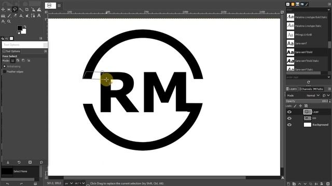Screen dimensions: 332x186
Task: Restore tool preset icon in Tool Options
Action: 19,162
